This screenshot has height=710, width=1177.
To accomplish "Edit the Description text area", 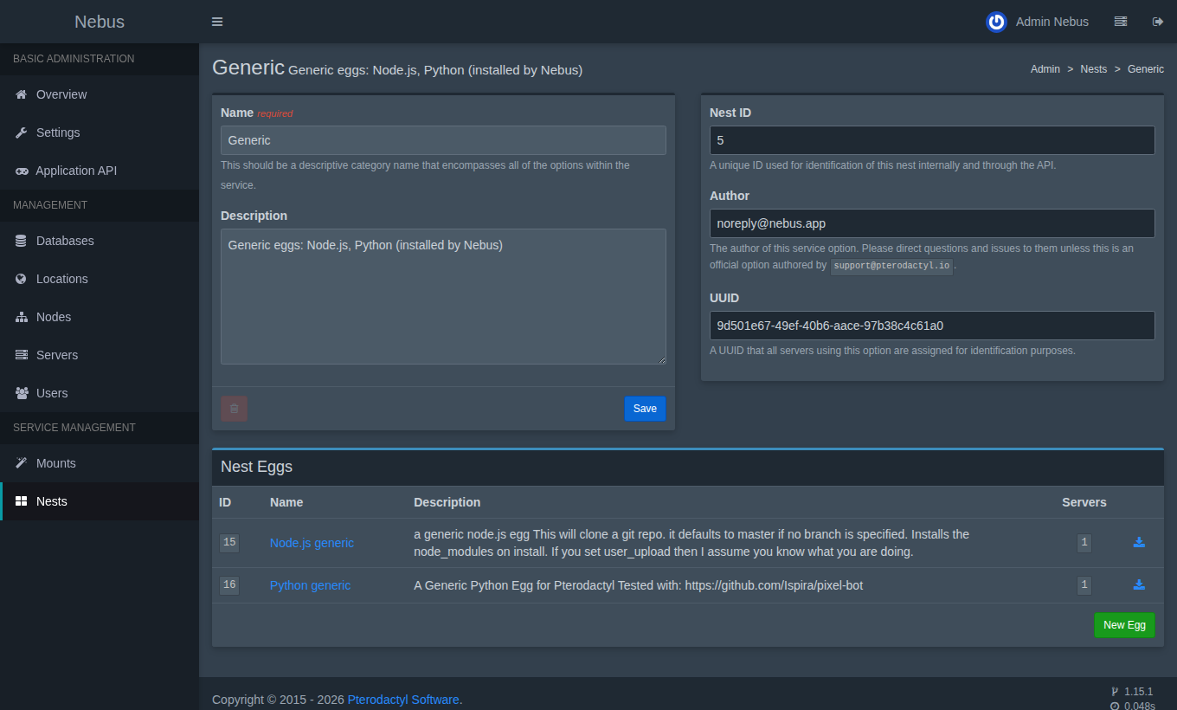I will point(443,296).
